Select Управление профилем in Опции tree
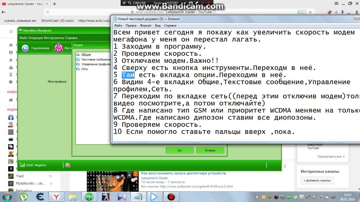This screenshot has height=202, width=360. pos(93,64)
